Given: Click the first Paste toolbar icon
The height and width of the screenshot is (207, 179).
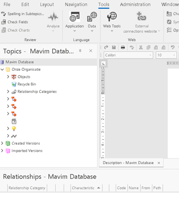Looking at the screenshot, I should coord(156,47).
